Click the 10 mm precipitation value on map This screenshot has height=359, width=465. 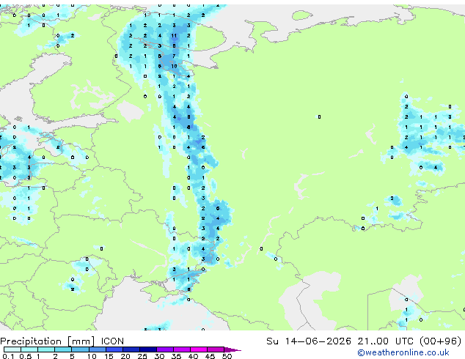[x=174, y=66]
